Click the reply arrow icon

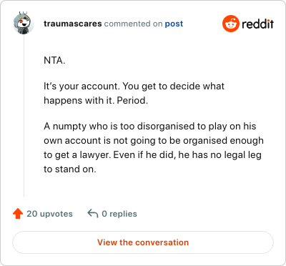pos(93,213)
